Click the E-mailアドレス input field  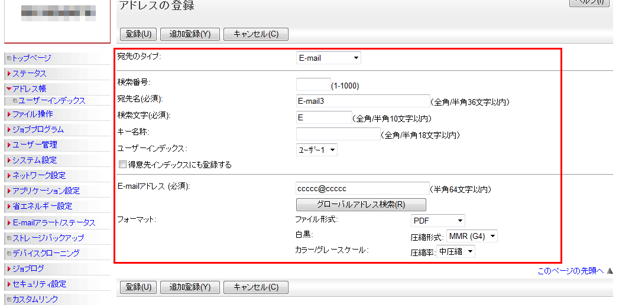click(x=362, y=188)
